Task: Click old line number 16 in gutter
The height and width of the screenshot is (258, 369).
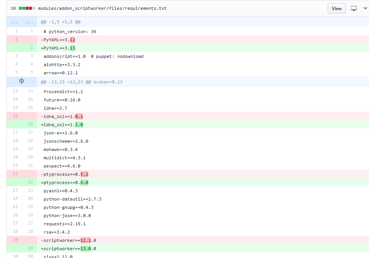Action: (x=15, y=116)
